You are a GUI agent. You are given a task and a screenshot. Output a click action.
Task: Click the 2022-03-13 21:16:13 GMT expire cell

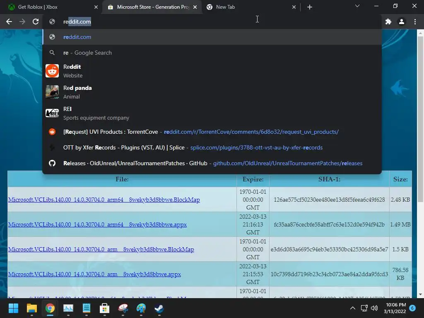tap(253, 224)
